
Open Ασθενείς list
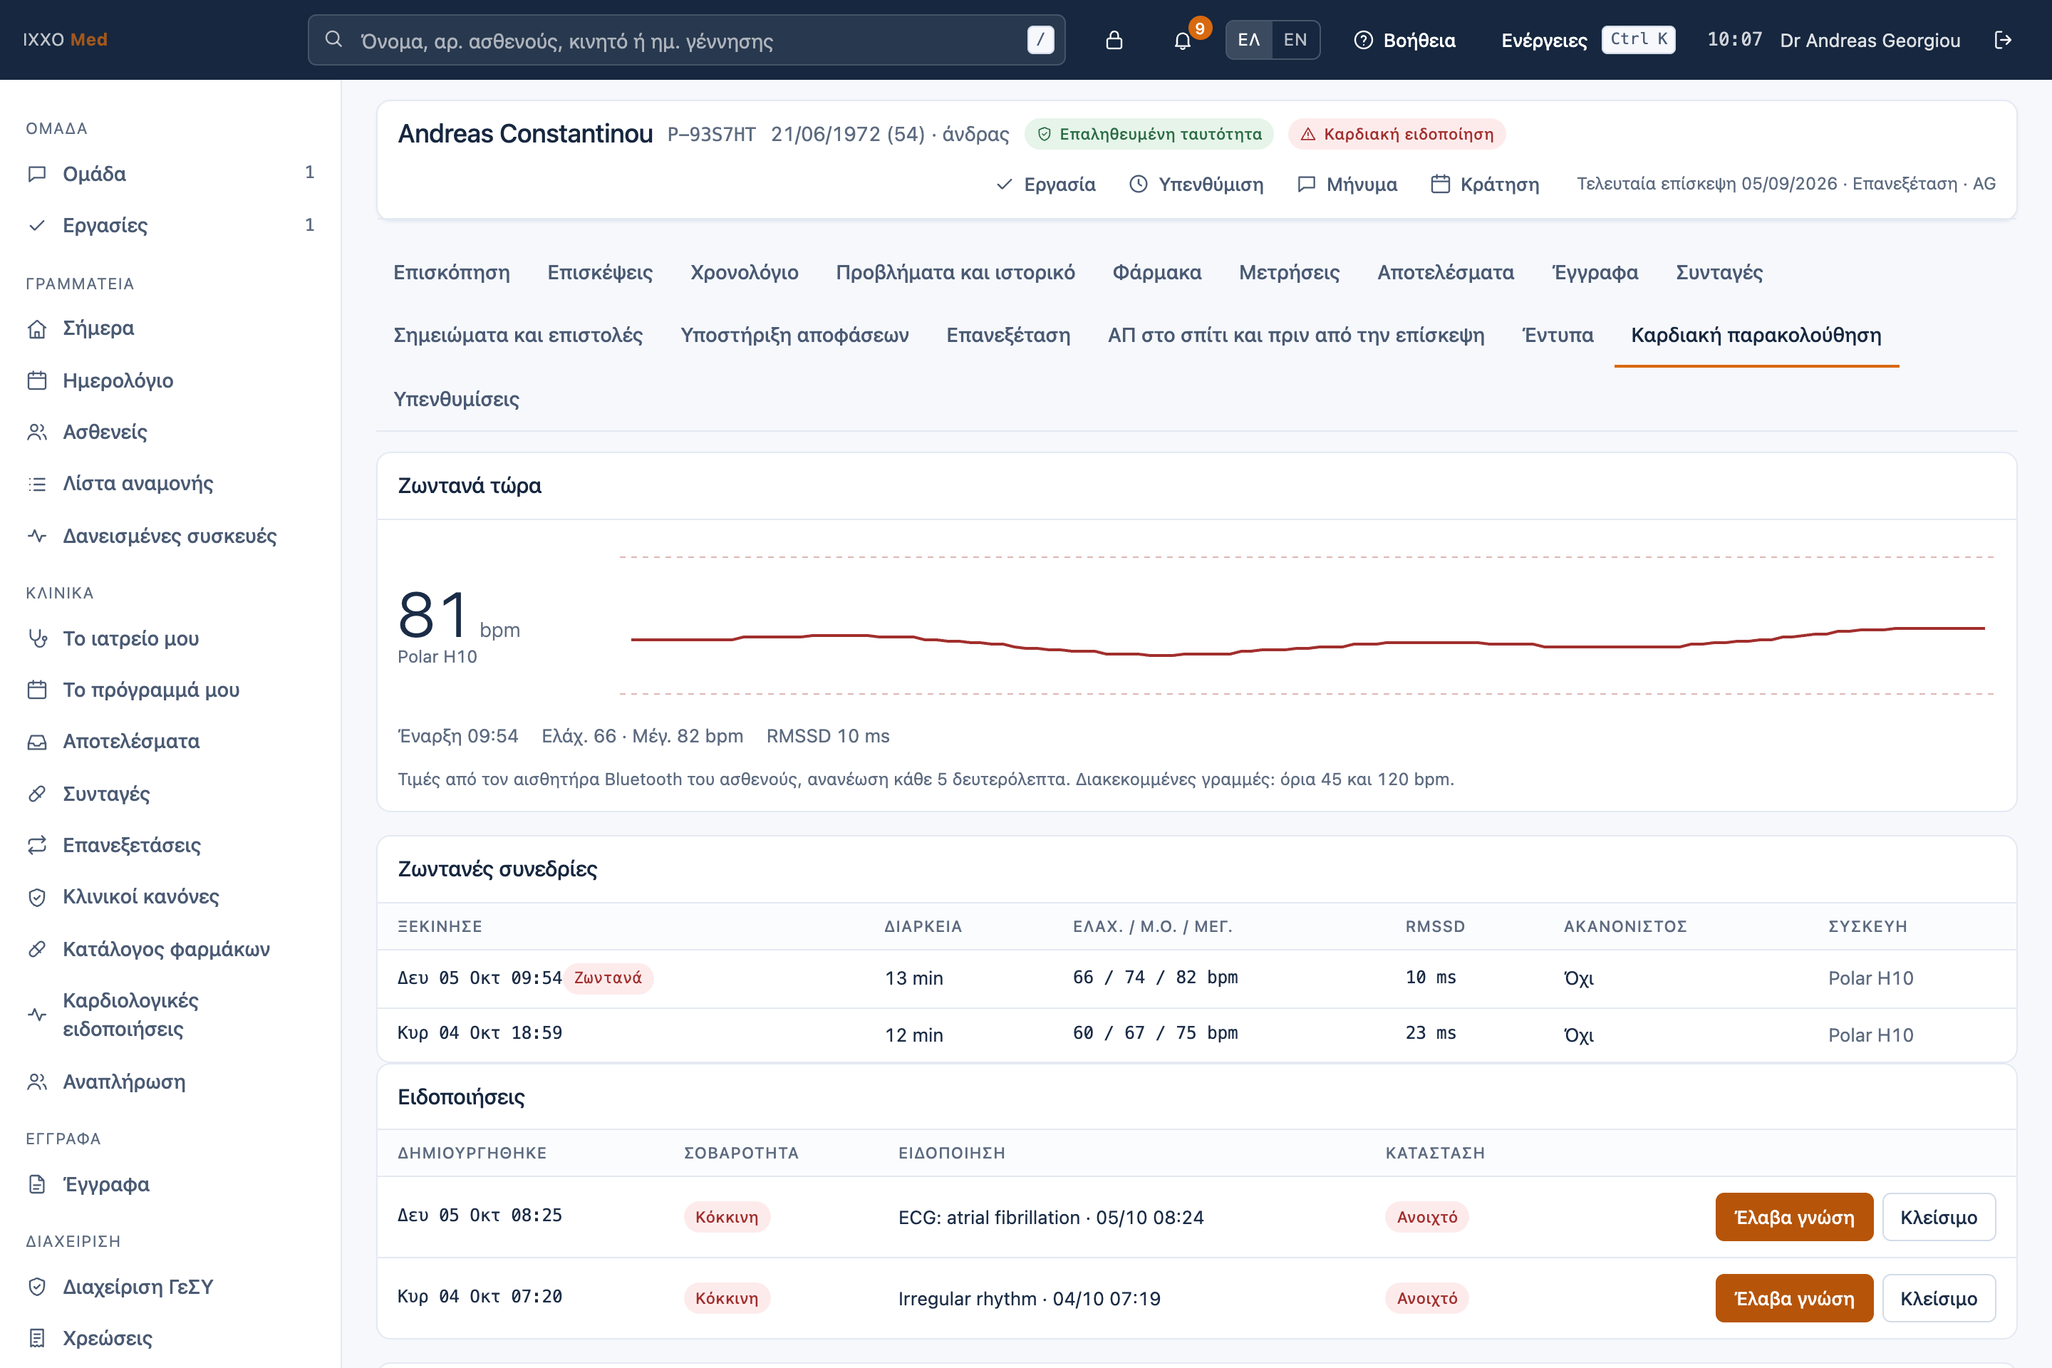click(x=170, y=432)
